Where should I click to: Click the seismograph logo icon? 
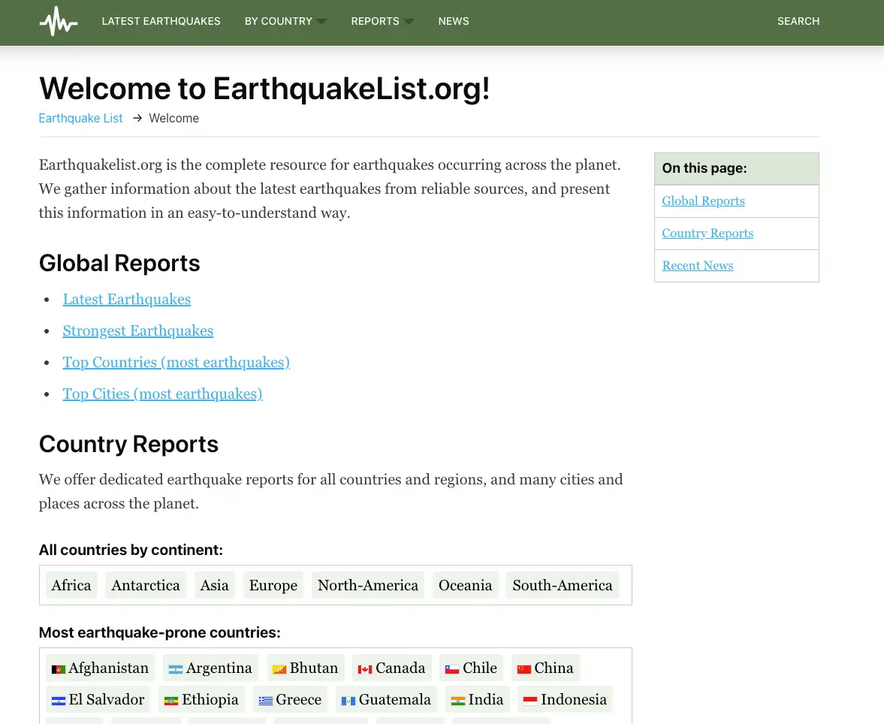coord(58,22)
